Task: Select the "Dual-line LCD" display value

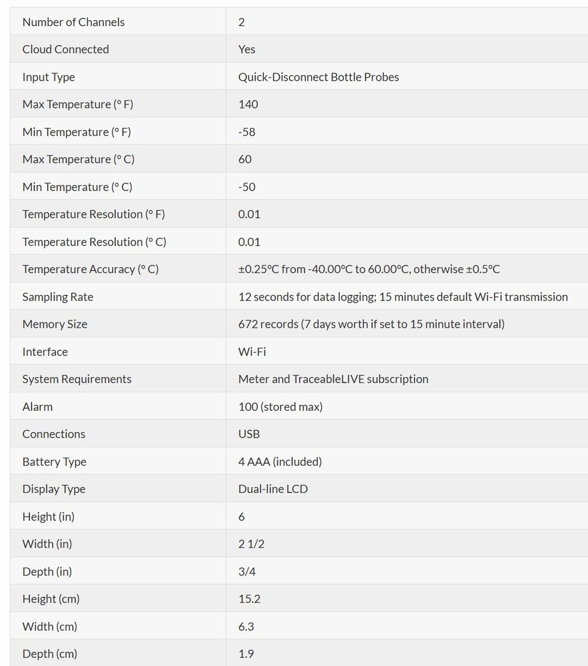Action: (273, 489)
